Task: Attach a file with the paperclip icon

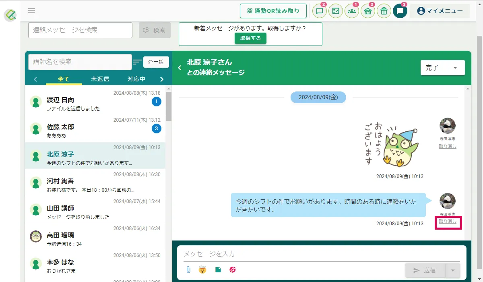Action: (x=188, y=270)
